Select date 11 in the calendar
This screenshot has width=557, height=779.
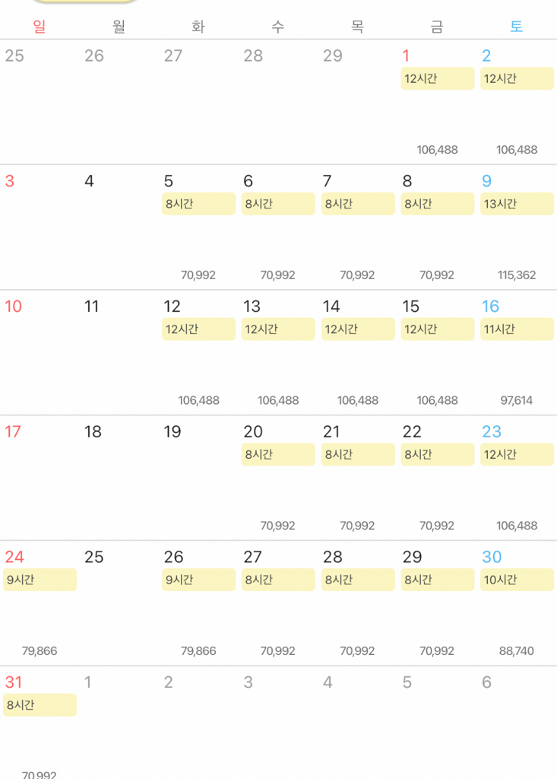[x=92, y=307]
